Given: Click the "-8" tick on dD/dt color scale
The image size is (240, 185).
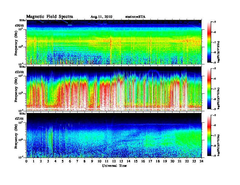Looking at the screenshot, I should click(x=215, y=99).
